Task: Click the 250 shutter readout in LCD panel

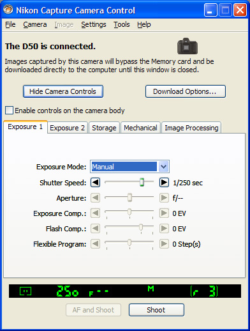Action: 68,291
